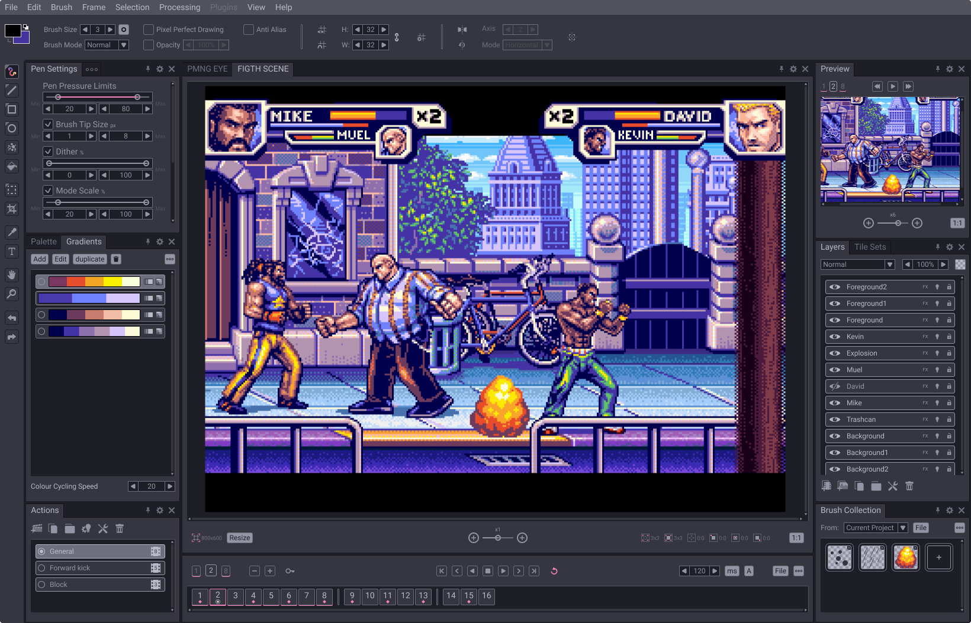Click the Redo arrow icon
The image size is (971, 623).
pos(12,337)
